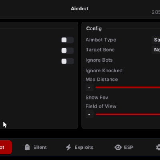Click on the Field of View slider track
The image size is (160, 160).
point(128,114)
